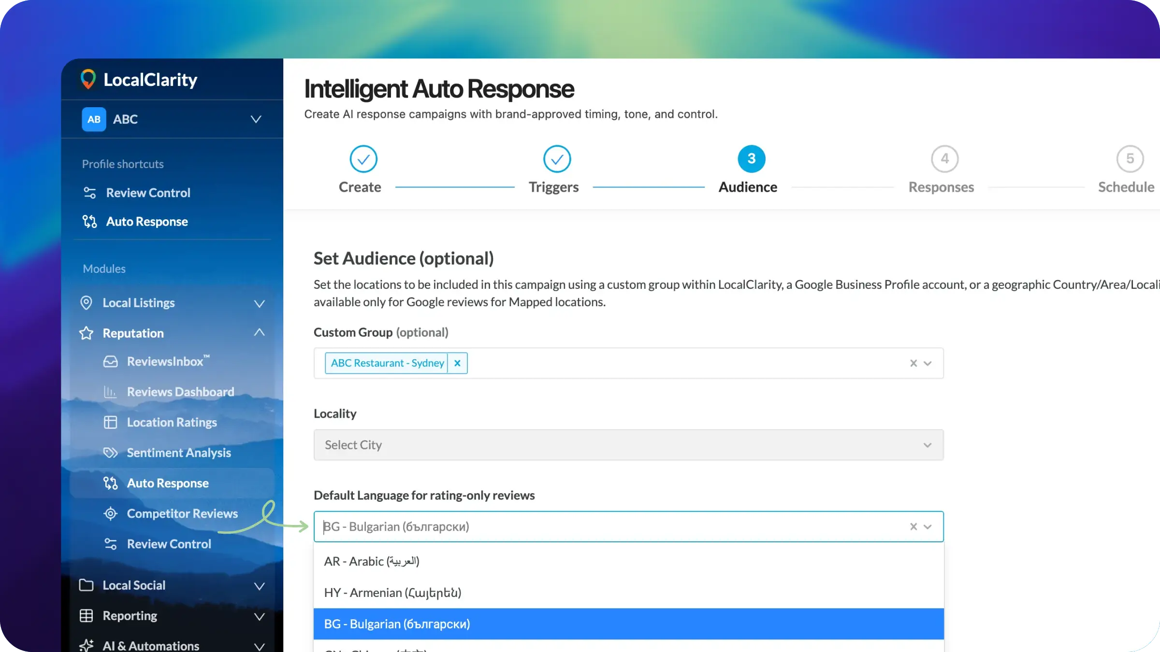Click the ReviewsInbox tray icon
Image resolution: width=1160 pixels, height=652 pixels.
point(110,362)
